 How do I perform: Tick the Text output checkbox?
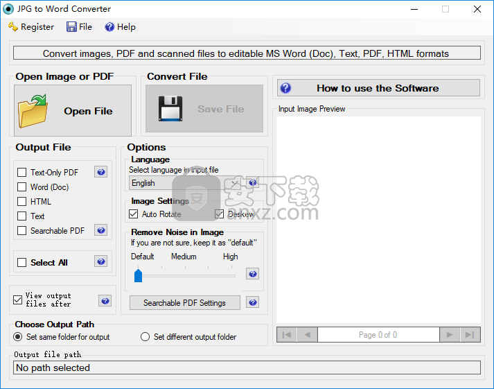click(x=21, y=216)
